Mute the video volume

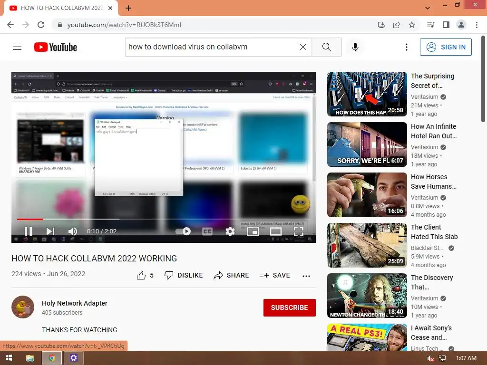73,231
